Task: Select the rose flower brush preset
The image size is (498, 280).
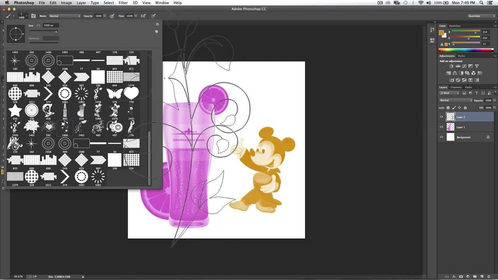Action: click(x=32, y=127)
